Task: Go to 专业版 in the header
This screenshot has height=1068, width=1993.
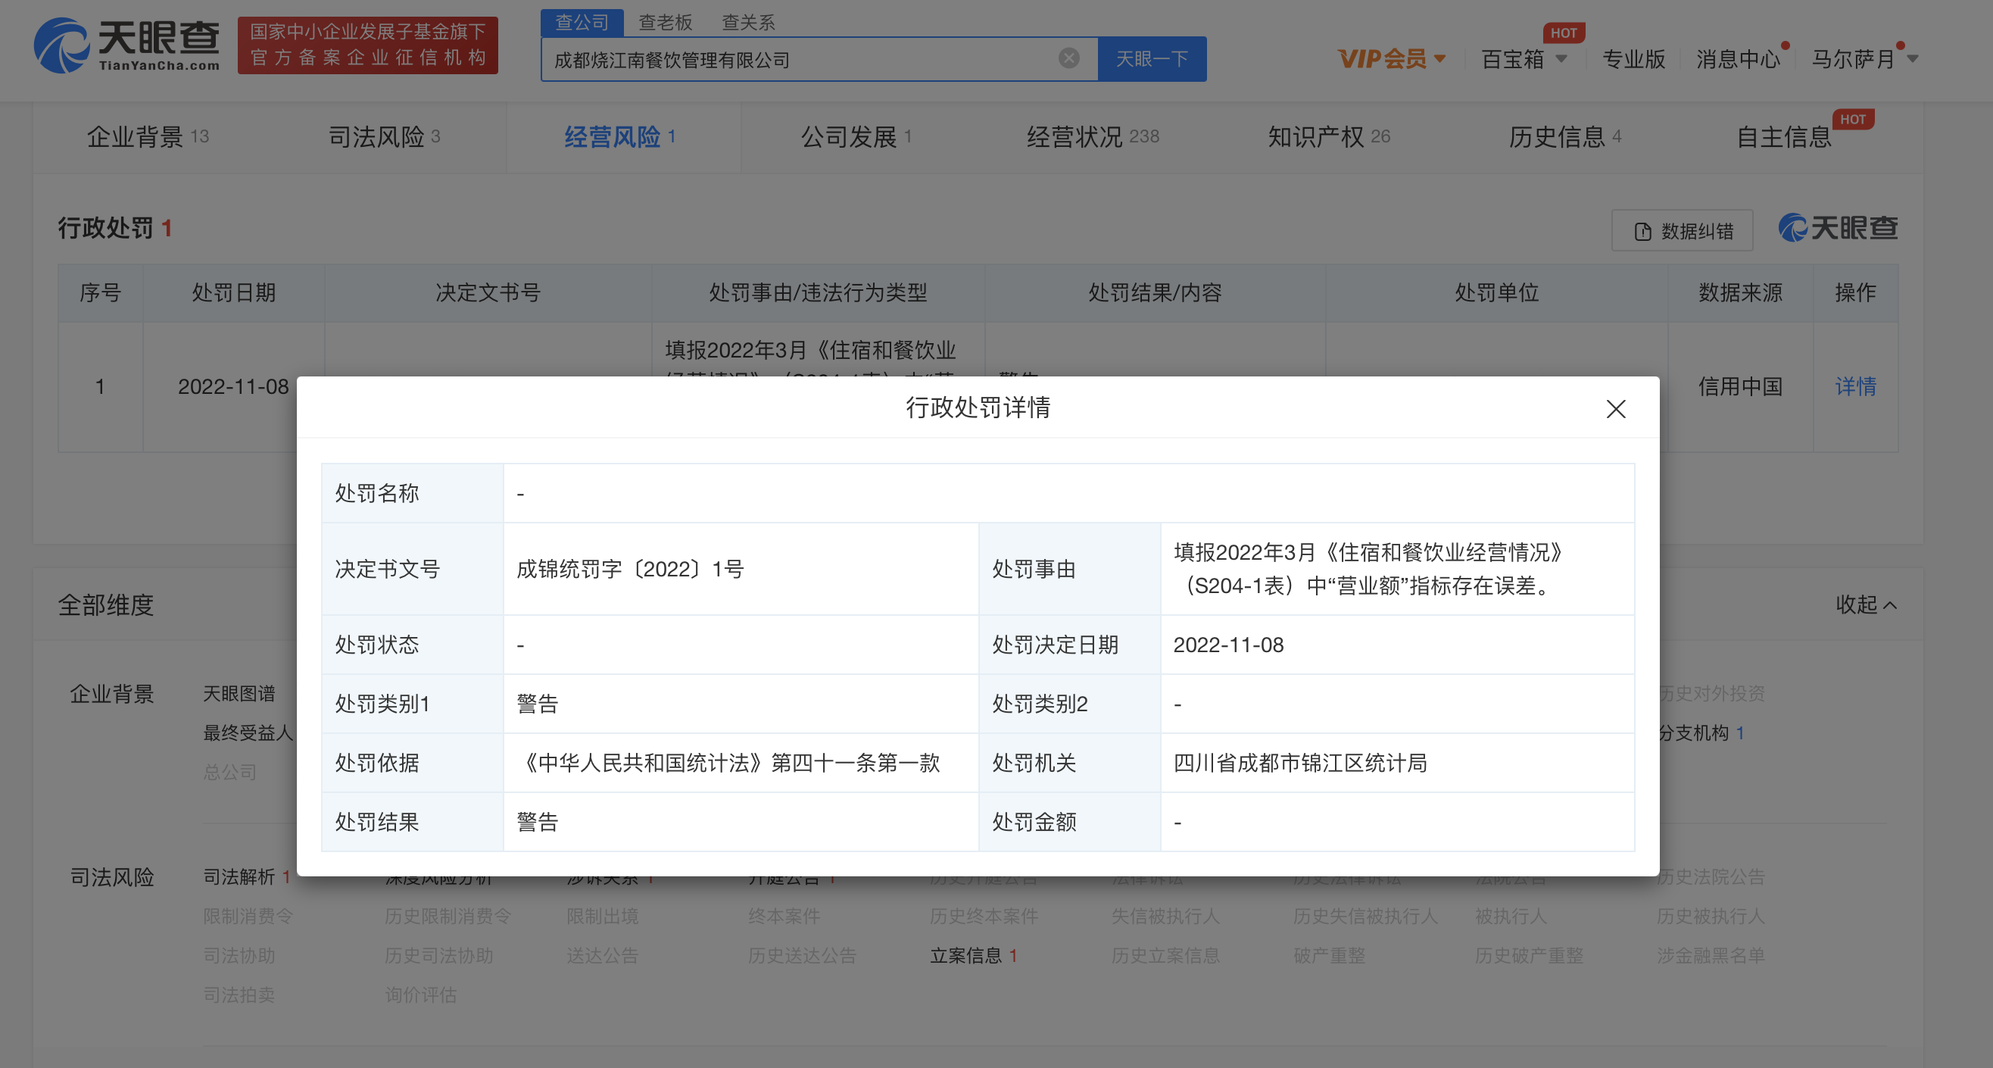Action: point(1633,59)
